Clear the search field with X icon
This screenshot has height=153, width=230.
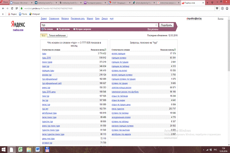[156, 25]
